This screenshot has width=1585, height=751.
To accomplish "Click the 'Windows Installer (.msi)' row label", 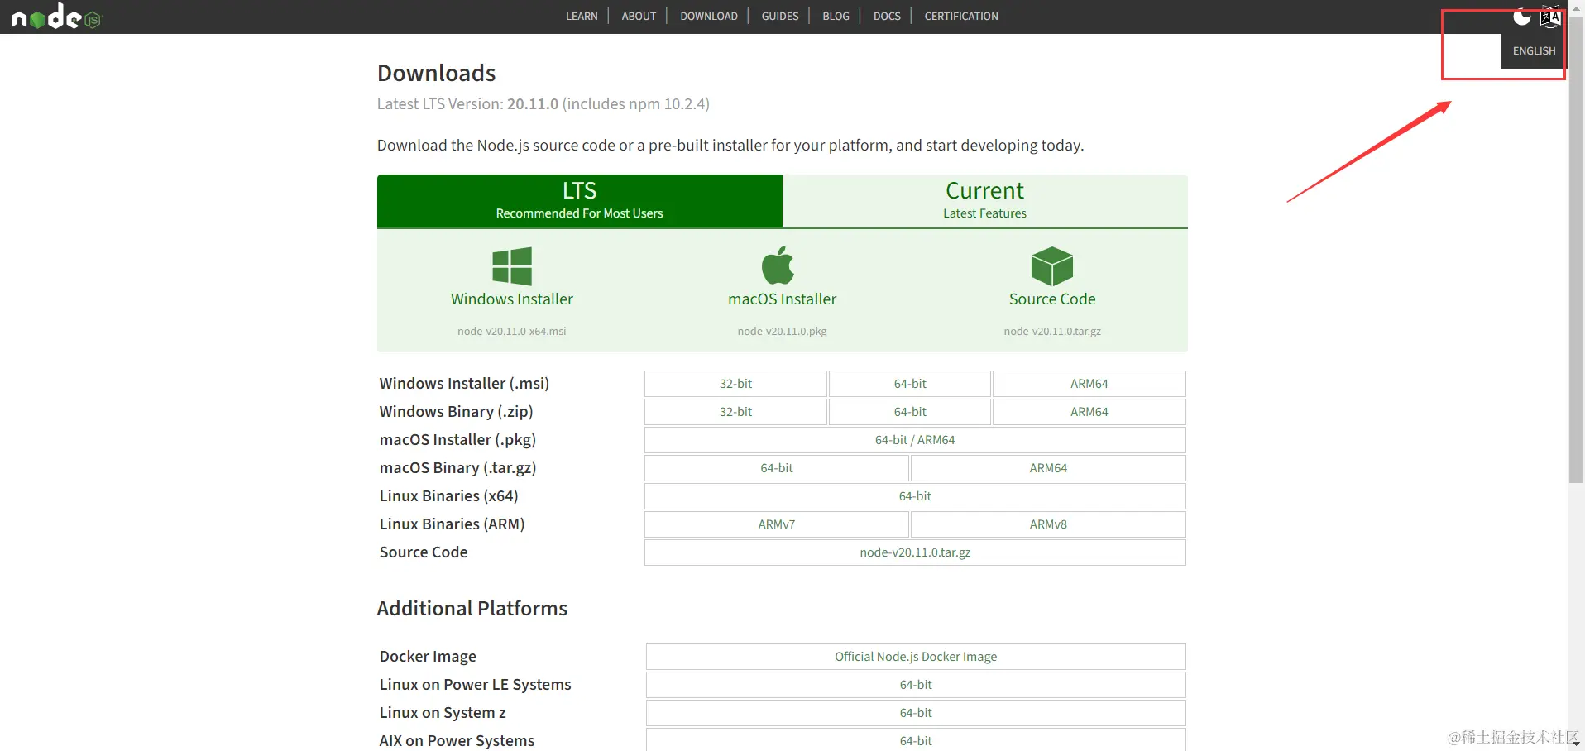I will coord(464,384).
